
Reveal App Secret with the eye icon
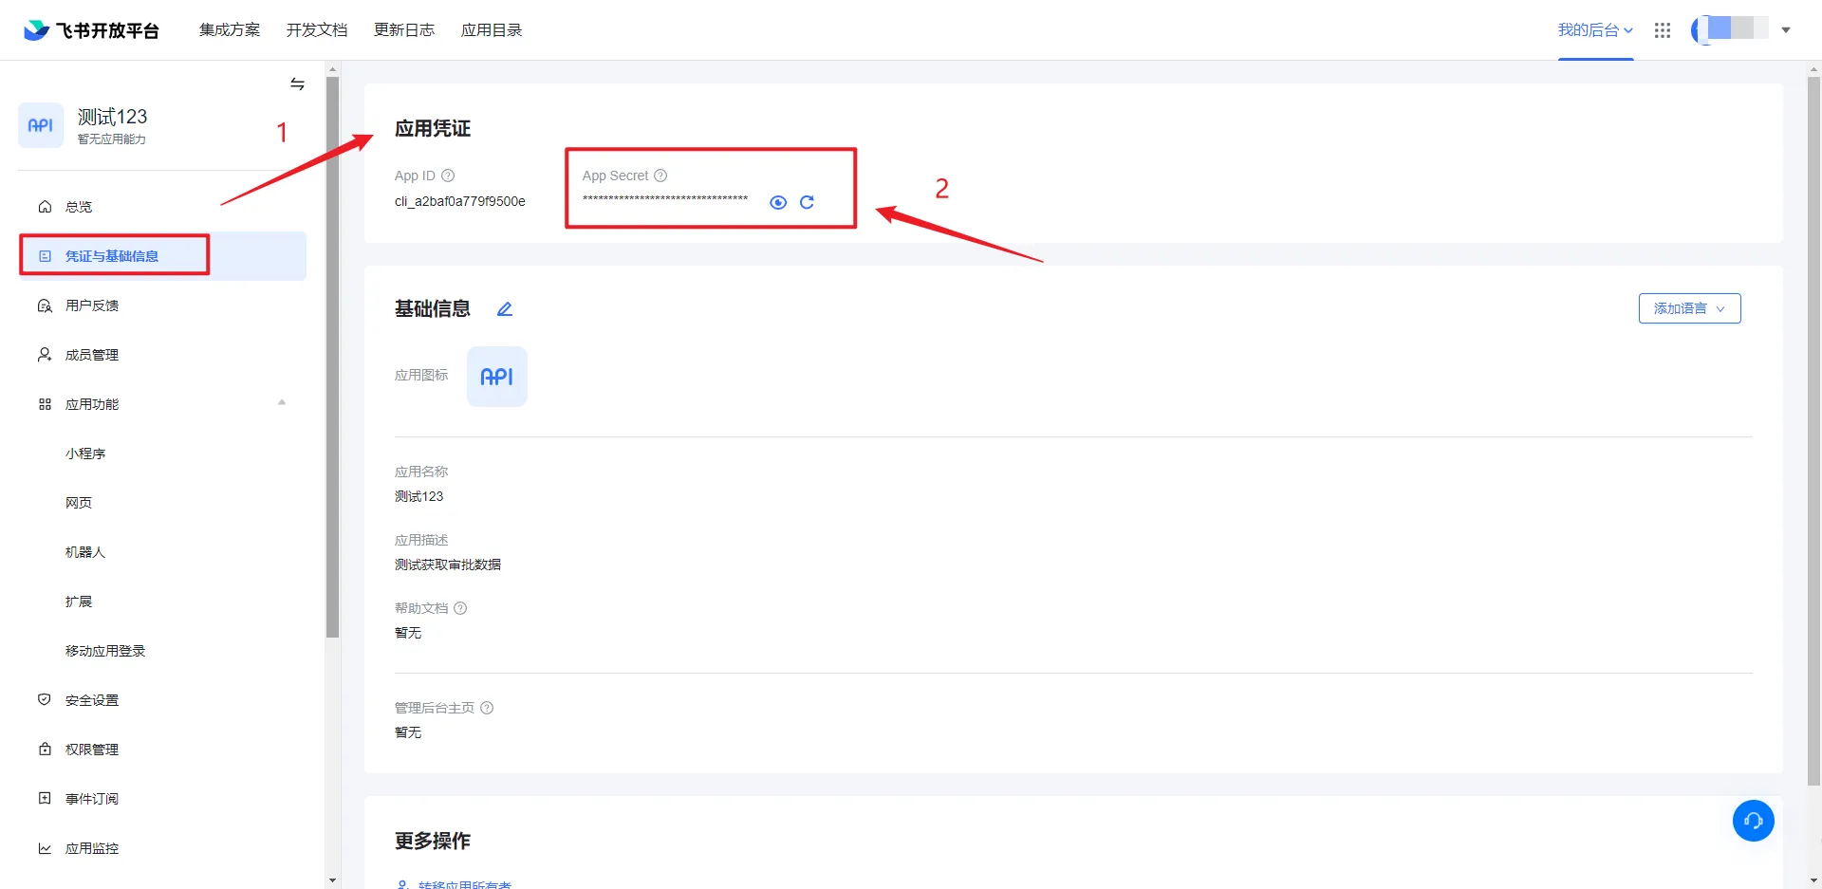coord(778,202)
